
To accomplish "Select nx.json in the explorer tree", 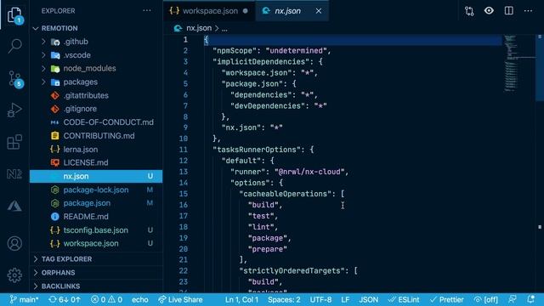I will pyautogui.click(x=96, y=176).
